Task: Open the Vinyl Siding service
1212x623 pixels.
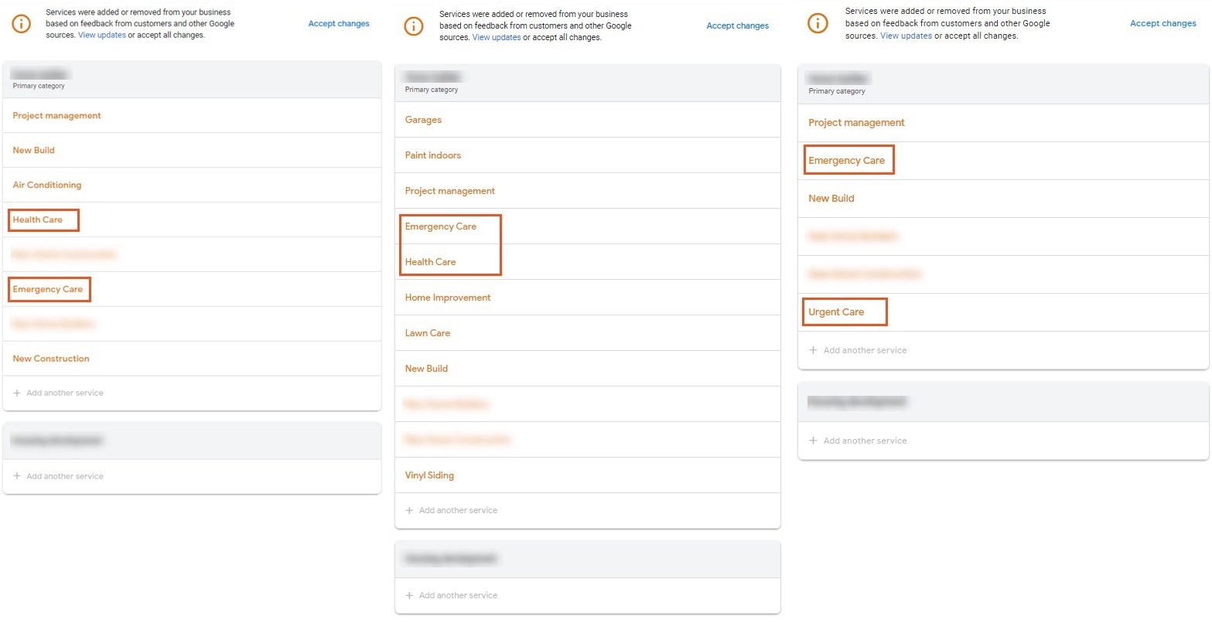Action: coord(429,475)
